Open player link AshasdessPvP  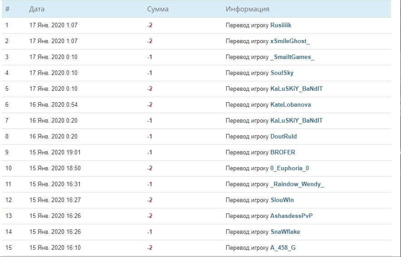[292, 216]
